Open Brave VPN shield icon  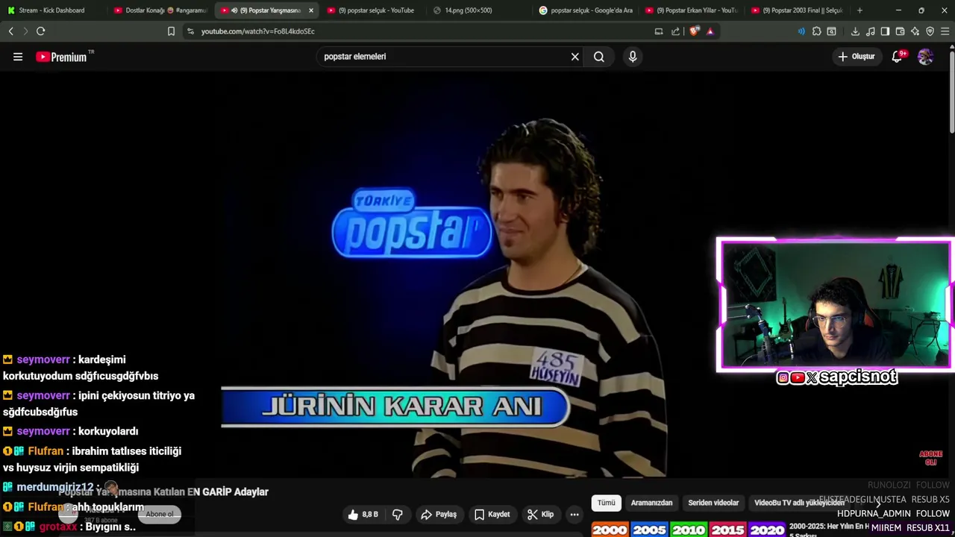(x=930, y=31)
